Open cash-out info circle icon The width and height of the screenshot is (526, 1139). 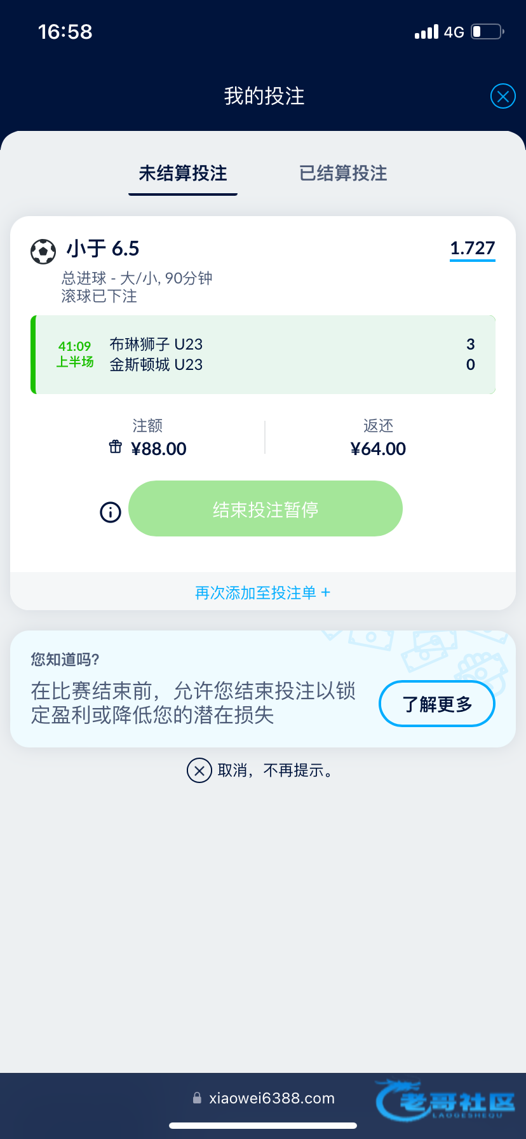click(x=111, y=512)
